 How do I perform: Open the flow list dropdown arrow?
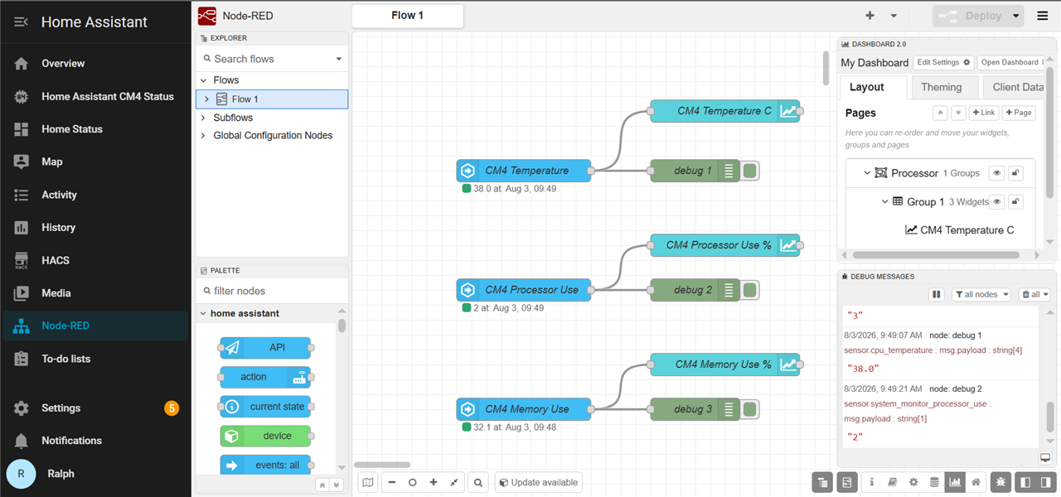coord(894,16)
